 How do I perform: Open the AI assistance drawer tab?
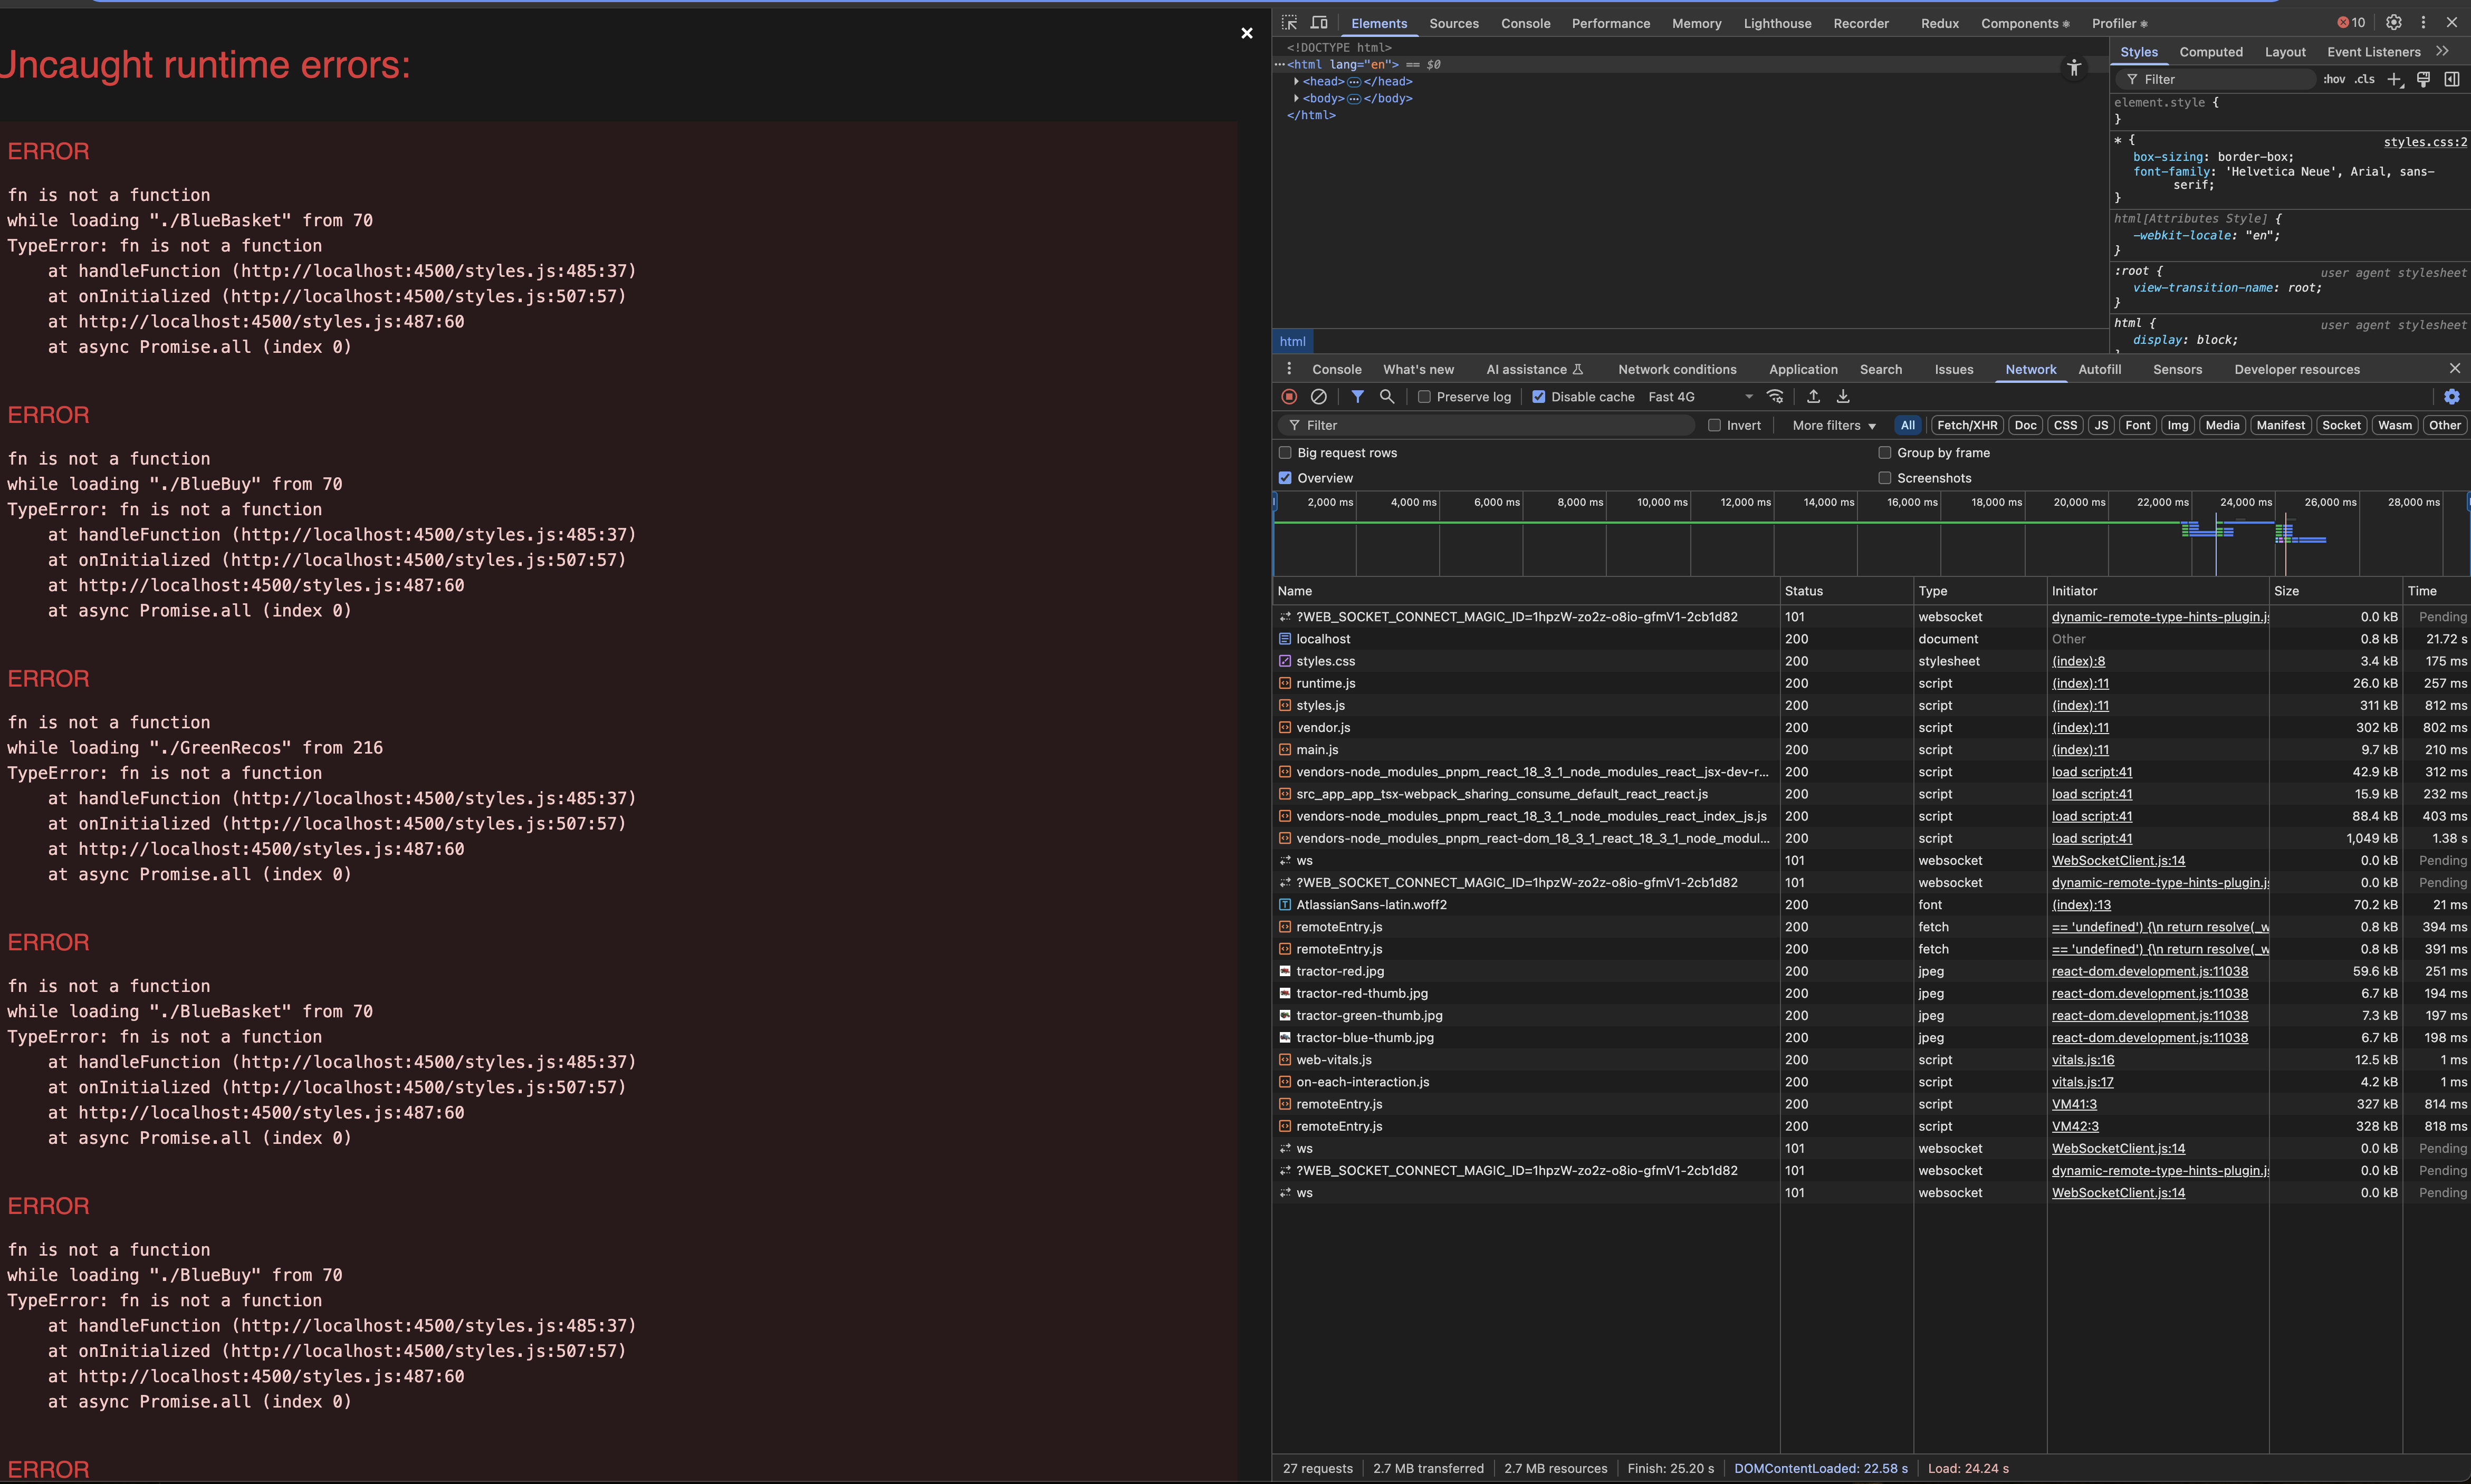point(1534,369)
